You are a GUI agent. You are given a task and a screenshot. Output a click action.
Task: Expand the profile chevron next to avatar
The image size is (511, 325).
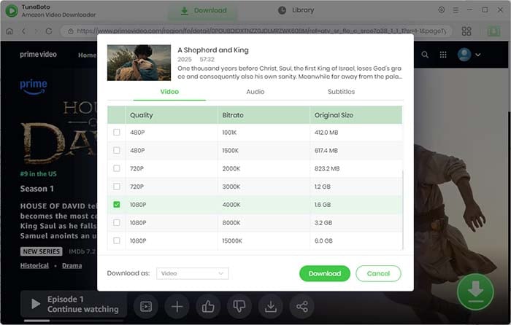(x=477, y=55)
